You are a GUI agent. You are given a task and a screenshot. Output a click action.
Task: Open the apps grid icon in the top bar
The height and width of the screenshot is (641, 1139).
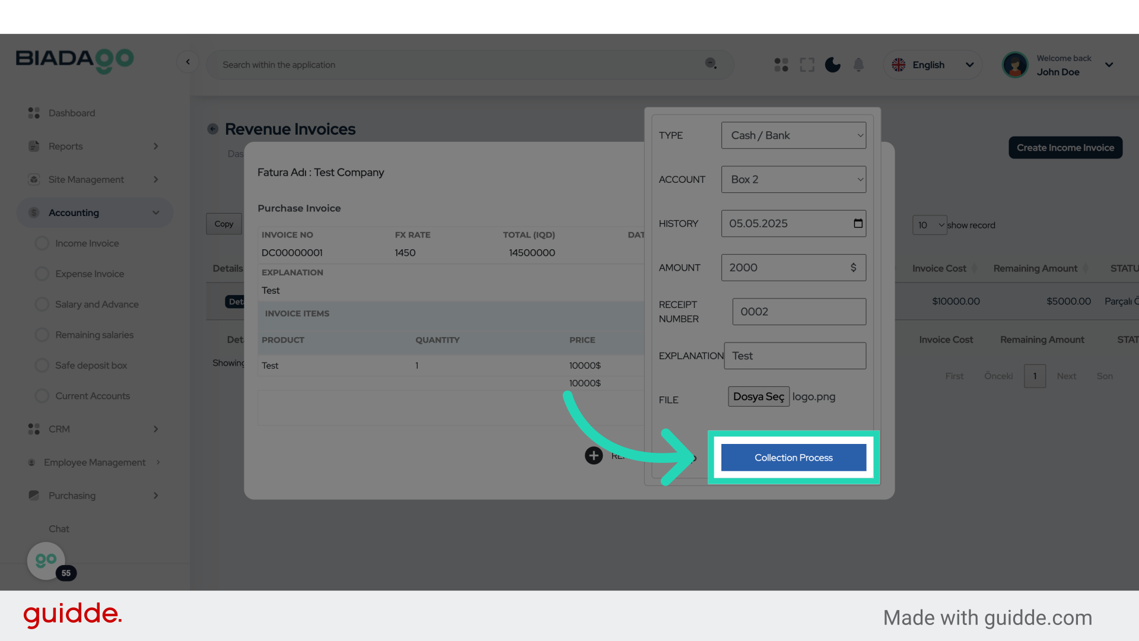[x=781, y=65]
